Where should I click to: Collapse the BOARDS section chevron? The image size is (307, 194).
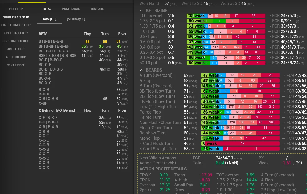click(x=141, y=70)
